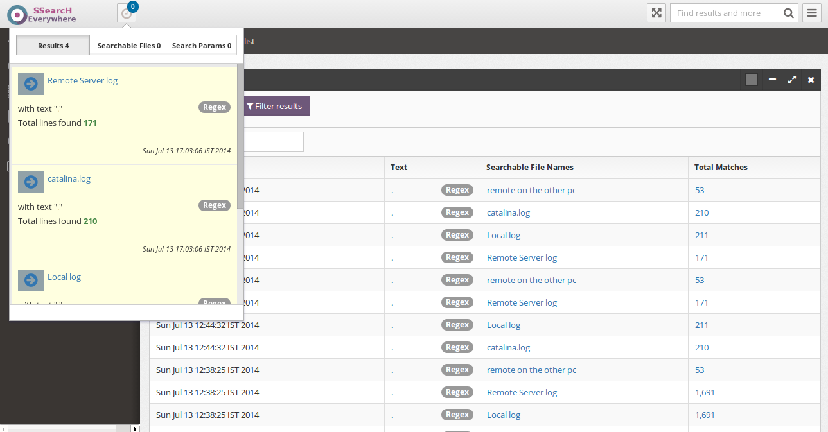
Task: Click the fullscreen expand icon at top right
Action: pyautogui.click(x=656, y=13)
